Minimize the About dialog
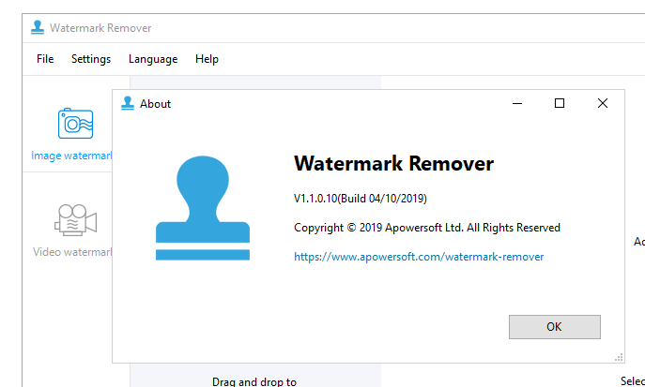Screen dimensions: 645x387 (x=516, y=104)
